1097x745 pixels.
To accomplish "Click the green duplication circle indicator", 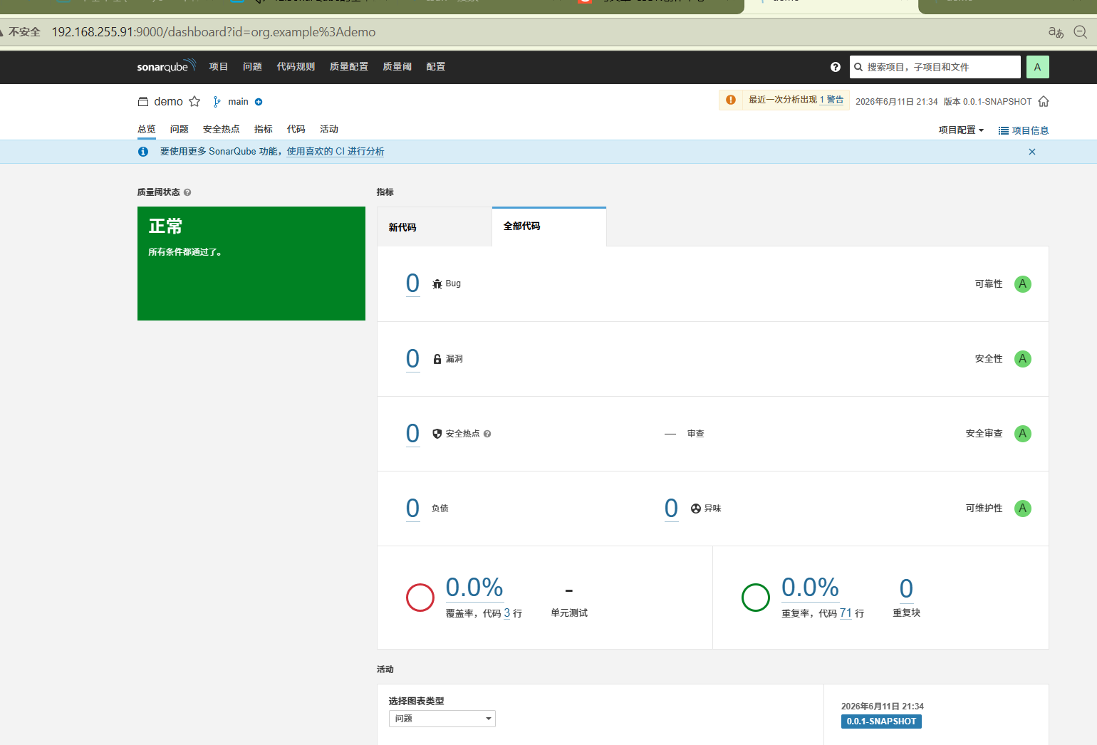I will pos(756,598).
